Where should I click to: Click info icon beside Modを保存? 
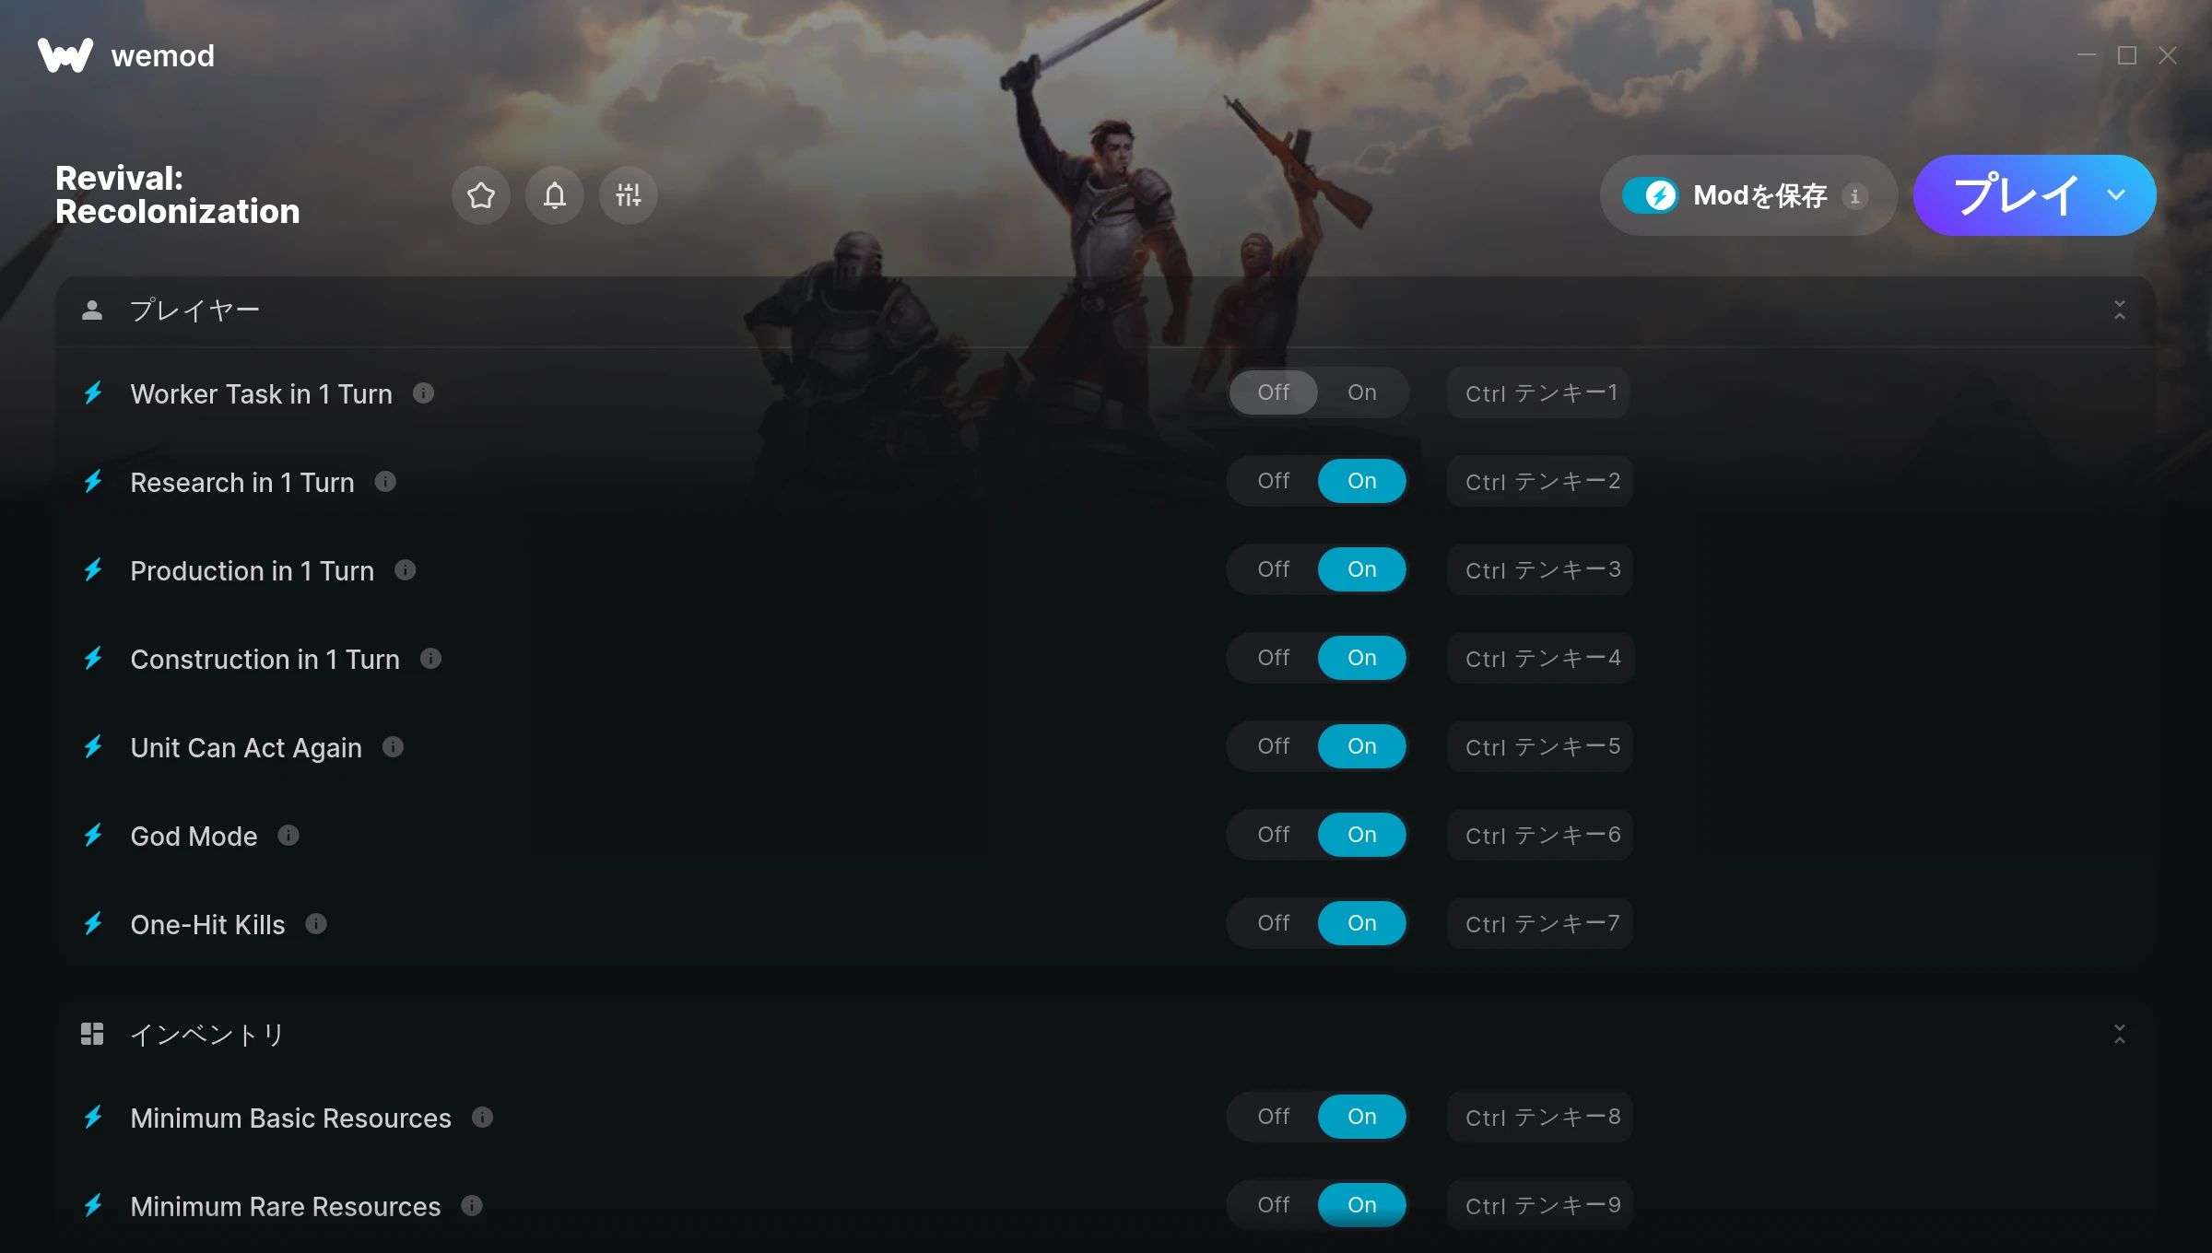pyautogui.click(x=1855, y=195)
